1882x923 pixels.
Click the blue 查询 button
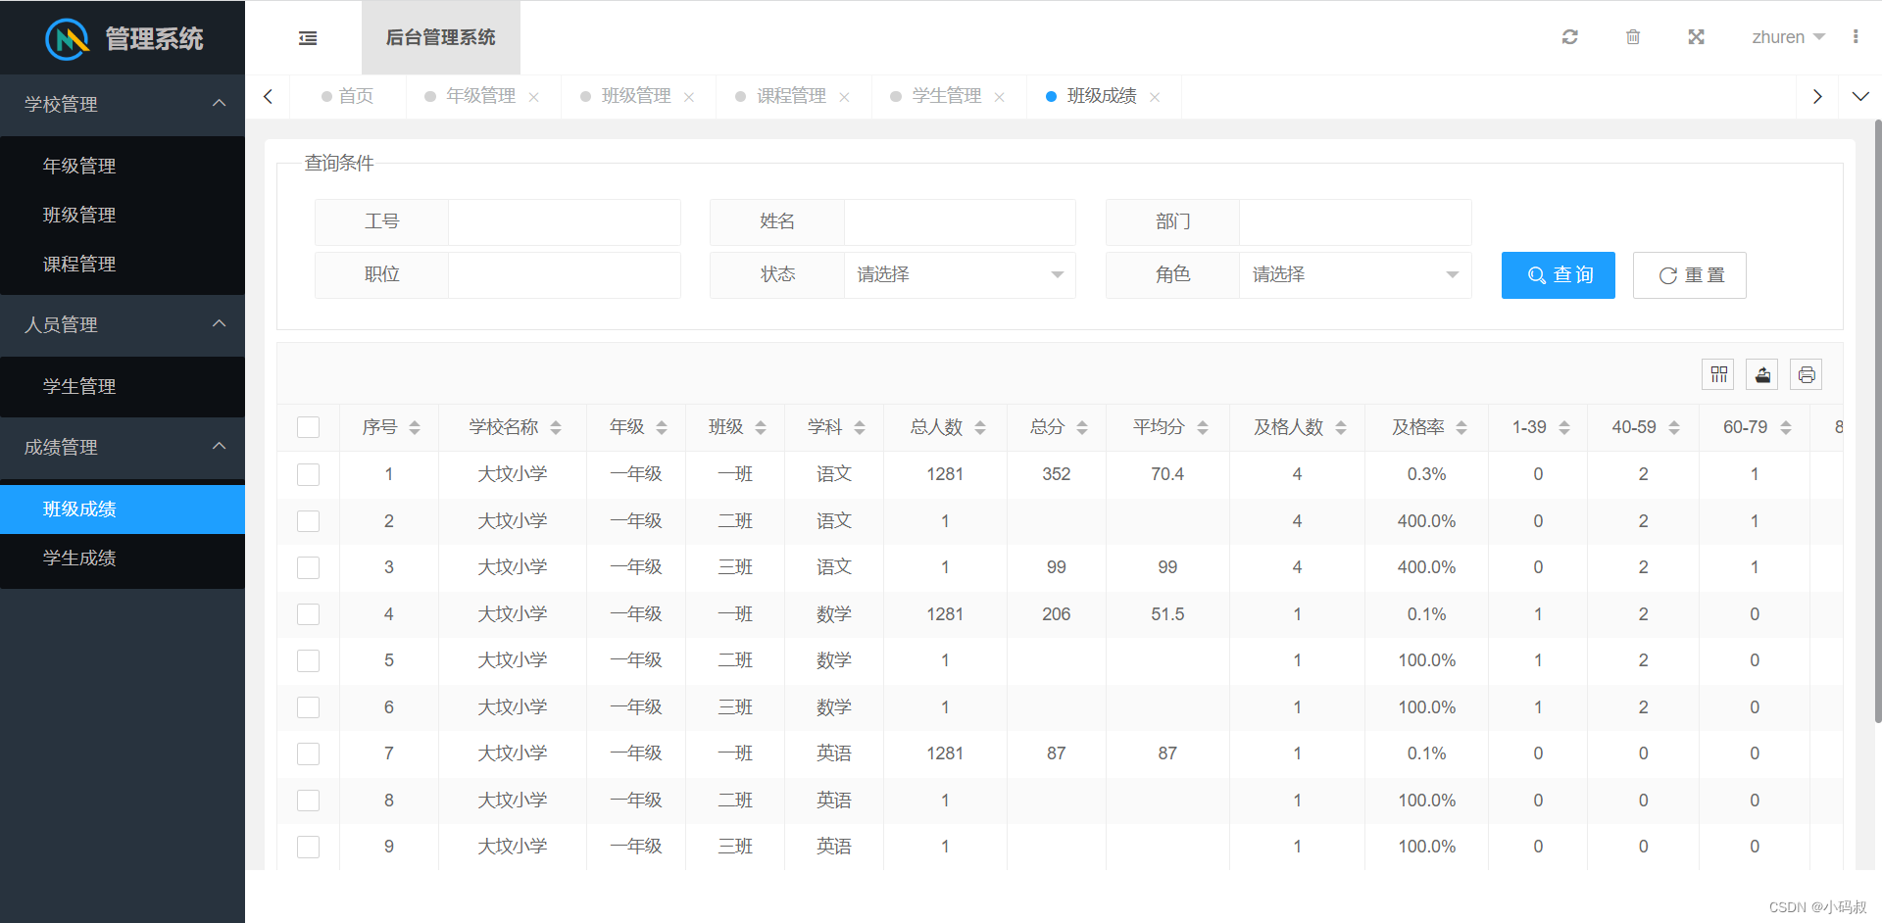[x=1559, y=275]
